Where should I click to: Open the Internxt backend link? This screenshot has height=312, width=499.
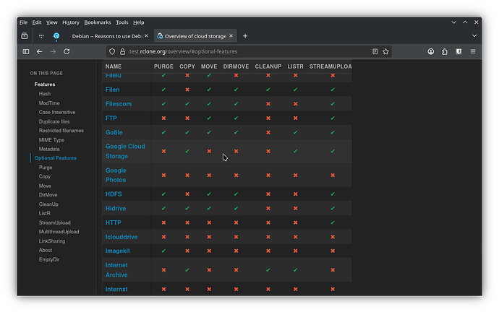click(116, 289)
